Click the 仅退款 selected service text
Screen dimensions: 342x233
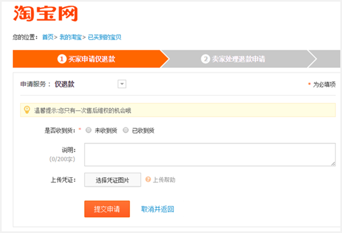click(64, 84)
